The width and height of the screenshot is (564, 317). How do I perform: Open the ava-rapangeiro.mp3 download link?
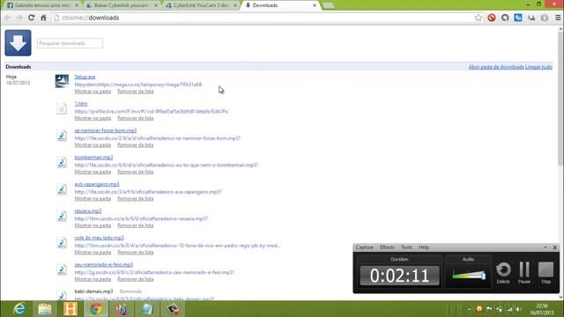point(97,184)
